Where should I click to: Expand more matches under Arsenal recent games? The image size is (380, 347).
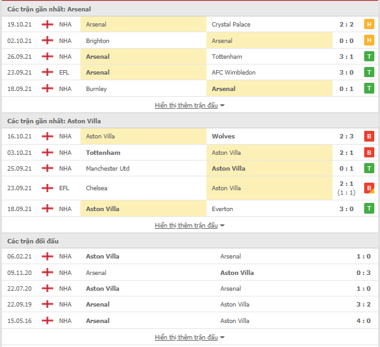point(189,106)
